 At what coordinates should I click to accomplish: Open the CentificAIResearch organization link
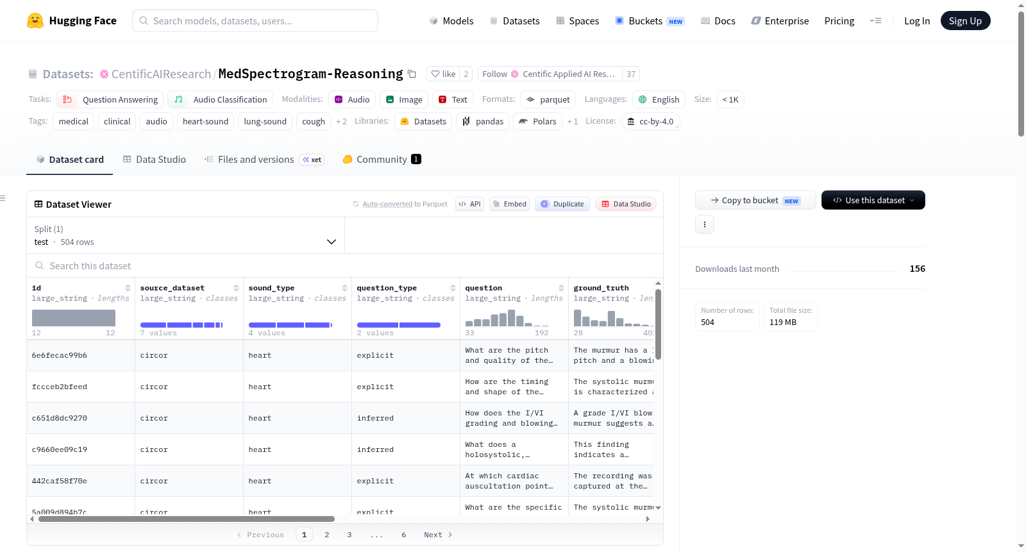(161, 74)
